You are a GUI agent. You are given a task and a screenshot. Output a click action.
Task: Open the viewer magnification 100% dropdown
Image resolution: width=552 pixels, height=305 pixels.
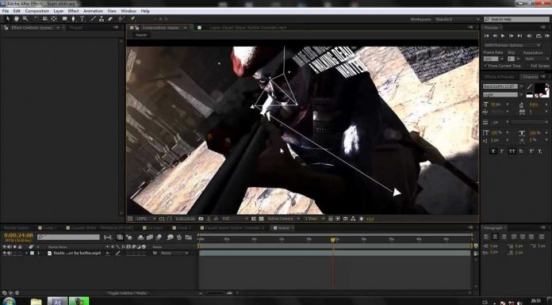pyautogui.click(x=145, y=219)
